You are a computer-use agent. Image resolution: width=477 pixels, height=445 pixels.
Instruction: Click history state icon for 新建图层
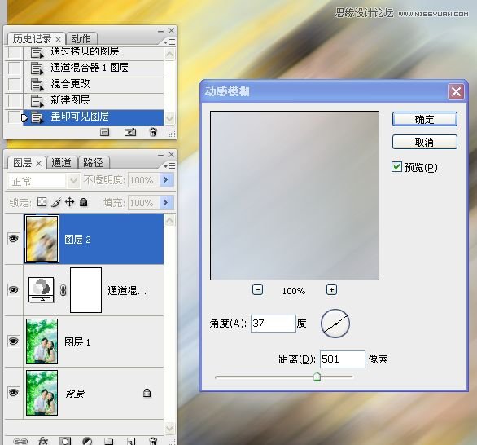37,100
